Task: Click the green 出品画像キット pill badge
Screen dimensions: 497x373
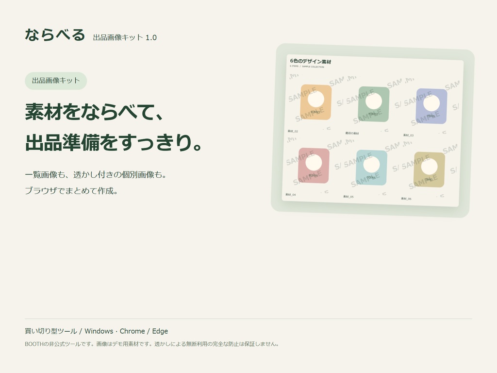Action: pyautogui.click(x=56, y=81)
